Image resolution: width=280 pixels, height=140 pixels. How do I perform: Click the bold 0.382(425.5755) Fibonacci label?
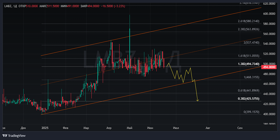tap(249, 99)
